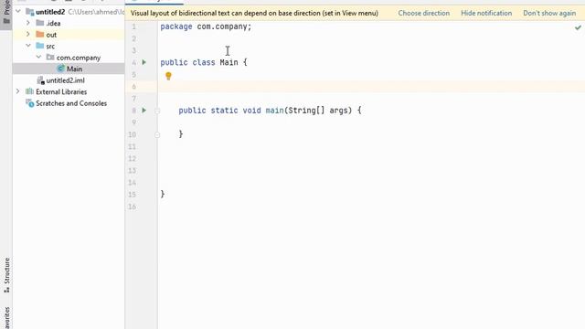Select the Main class file
Image resolution: width=585 pixels, height=329 pixels.
pos(69,69)
